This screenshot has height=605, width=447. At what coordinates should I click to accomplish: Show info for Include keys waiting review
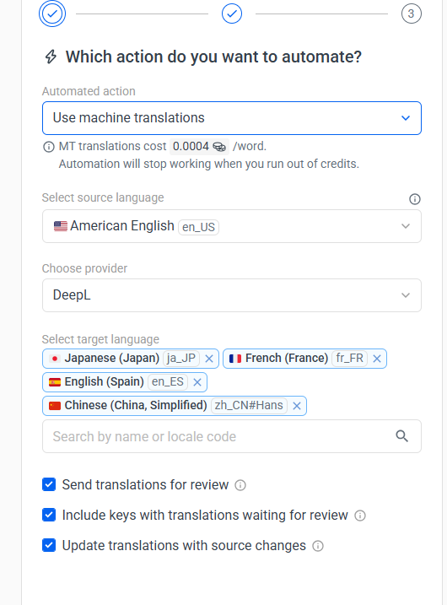pos(360,516)
